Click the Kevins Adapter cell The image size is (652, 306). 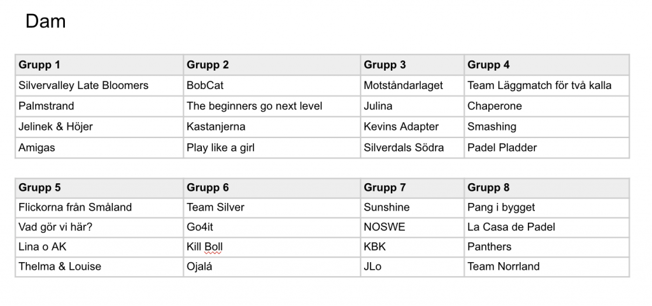(413, 127)
